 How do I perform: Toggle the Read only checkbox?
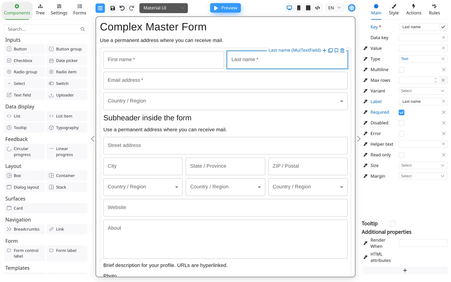(402, 155)
